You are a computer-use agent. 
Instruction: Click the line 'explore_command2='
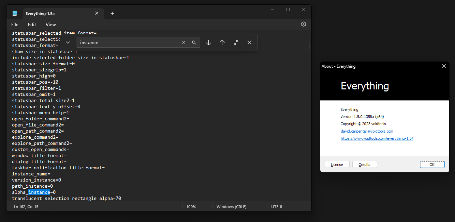pyautogui.click(x=35, y=137)
